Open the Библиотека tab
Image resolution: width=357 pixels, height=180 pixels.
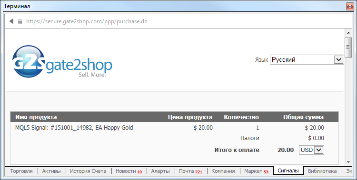coord(322,171)
